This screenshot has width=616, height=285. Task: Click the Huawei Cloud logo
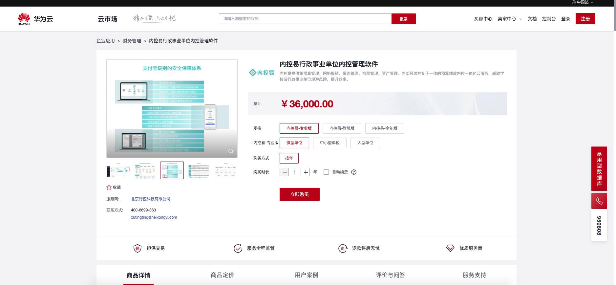pyautogui.click(x=35, y=19)
